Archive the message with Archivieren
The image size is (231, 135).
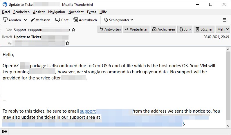tap(163, 29)
